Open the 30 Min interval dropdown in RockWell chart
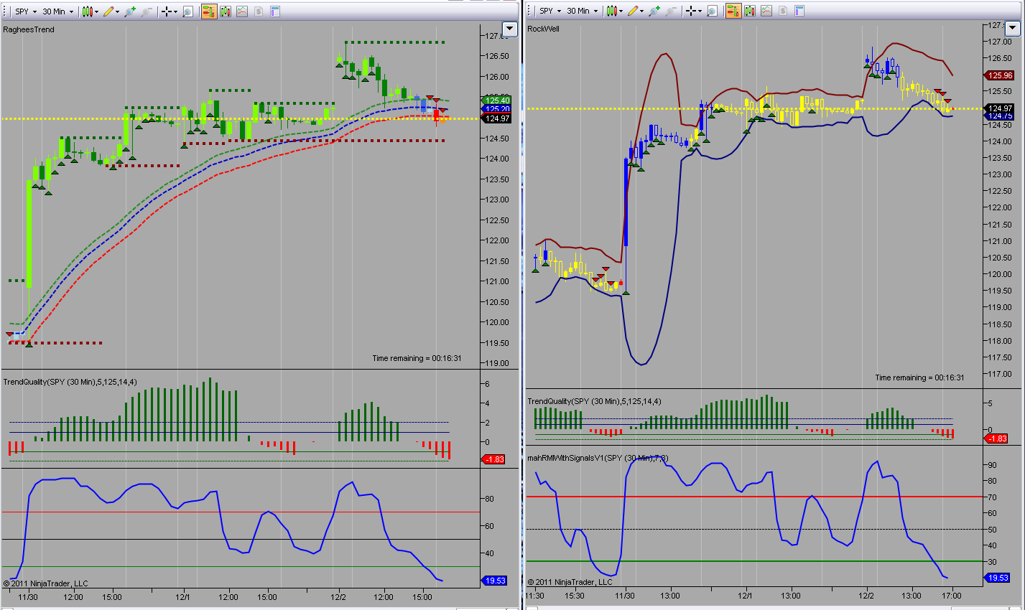The image size is (1025, 610). 583,11
